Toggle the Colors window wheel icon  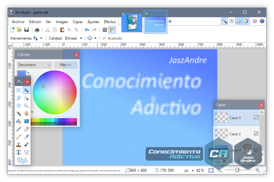[246, 21]
